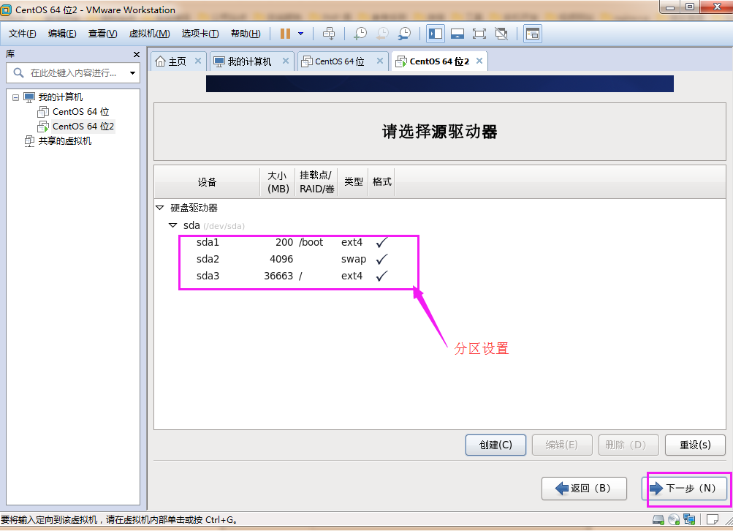
Task: Click the CD/DVD drive status icon
Action: 674,520
